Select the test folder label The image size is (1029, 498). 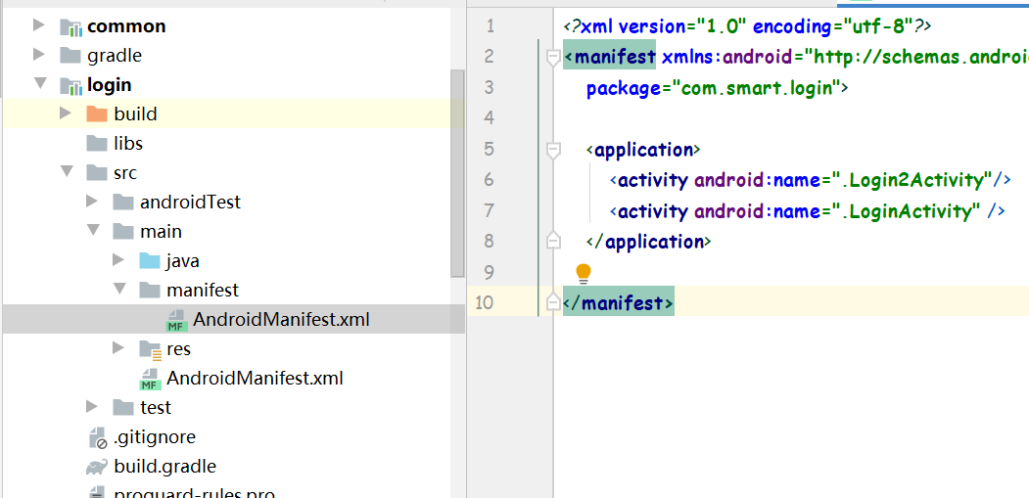pyautogui.click(x=156, y=407)
